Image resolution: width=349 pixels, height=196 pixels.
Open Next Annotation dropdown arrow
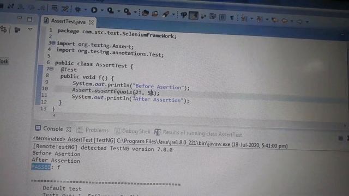(x=252, y=19)
